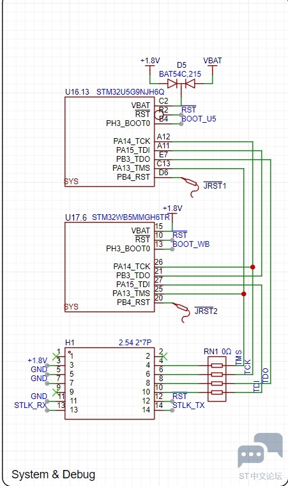
Task: Select the D5 dual diode symbol
Action: (x=181, y=83)
